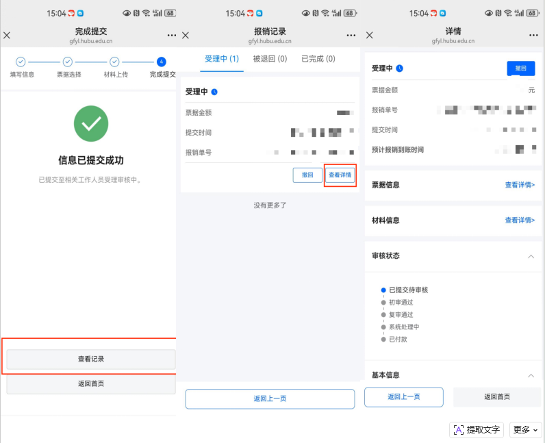Collapse the 审核状态 section
The height and width of the screenshot is (443, 545).
point(531,256)
